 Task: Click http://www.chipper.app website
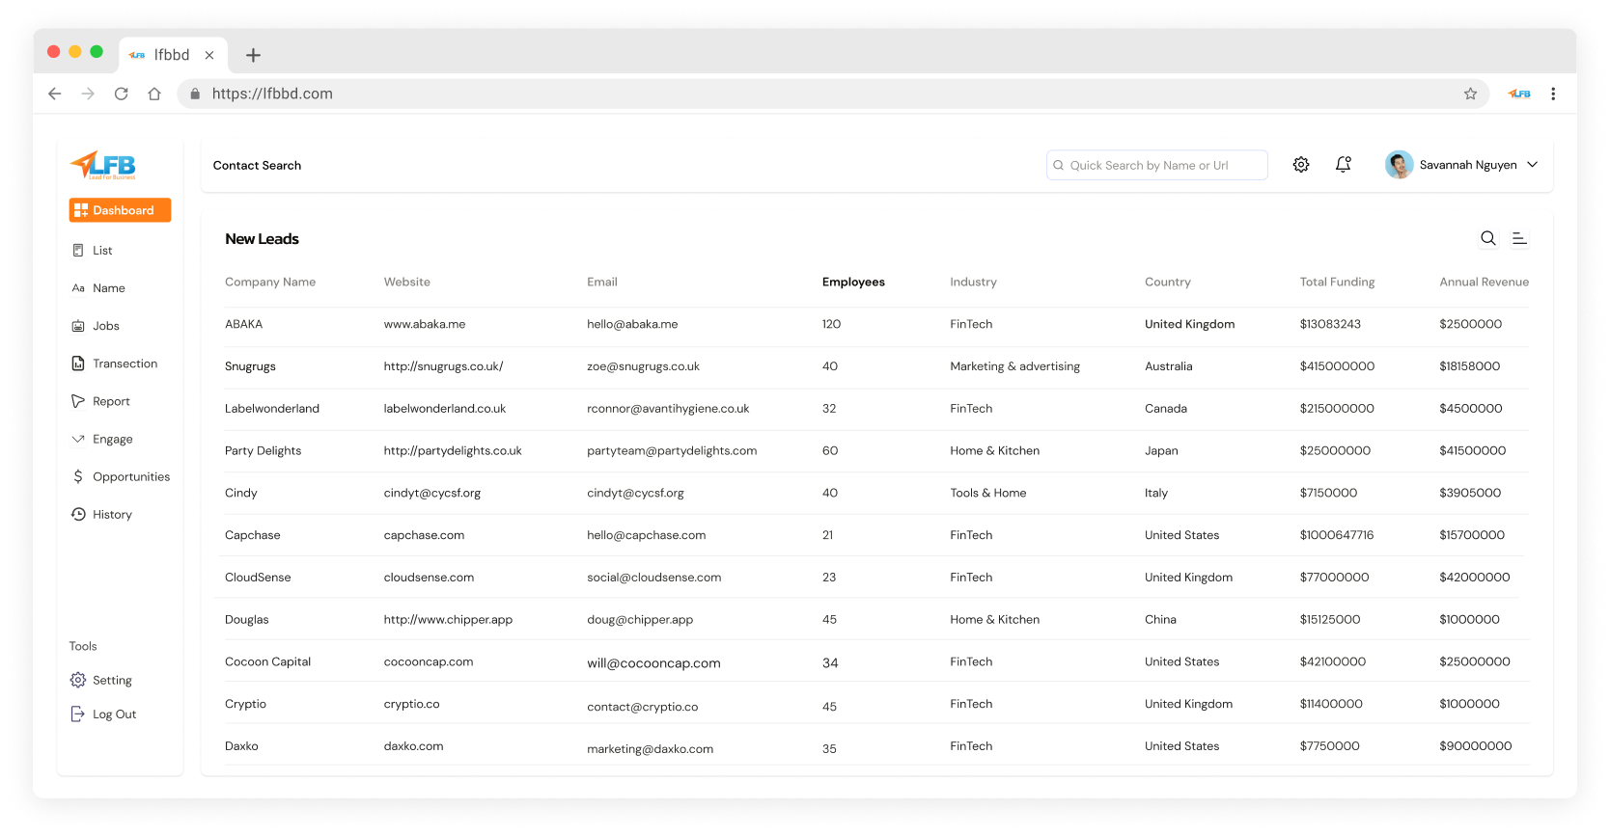448,620
